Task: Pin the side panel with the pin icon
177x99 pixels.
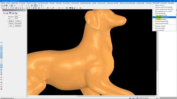Action: tap(24, 10)
